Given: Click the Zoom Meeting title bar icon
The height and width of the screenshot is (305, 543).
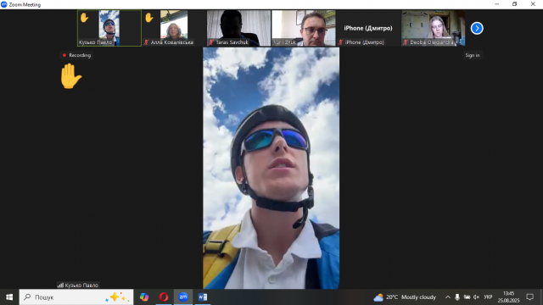Looking at the screenshot, I should [3, 4].
